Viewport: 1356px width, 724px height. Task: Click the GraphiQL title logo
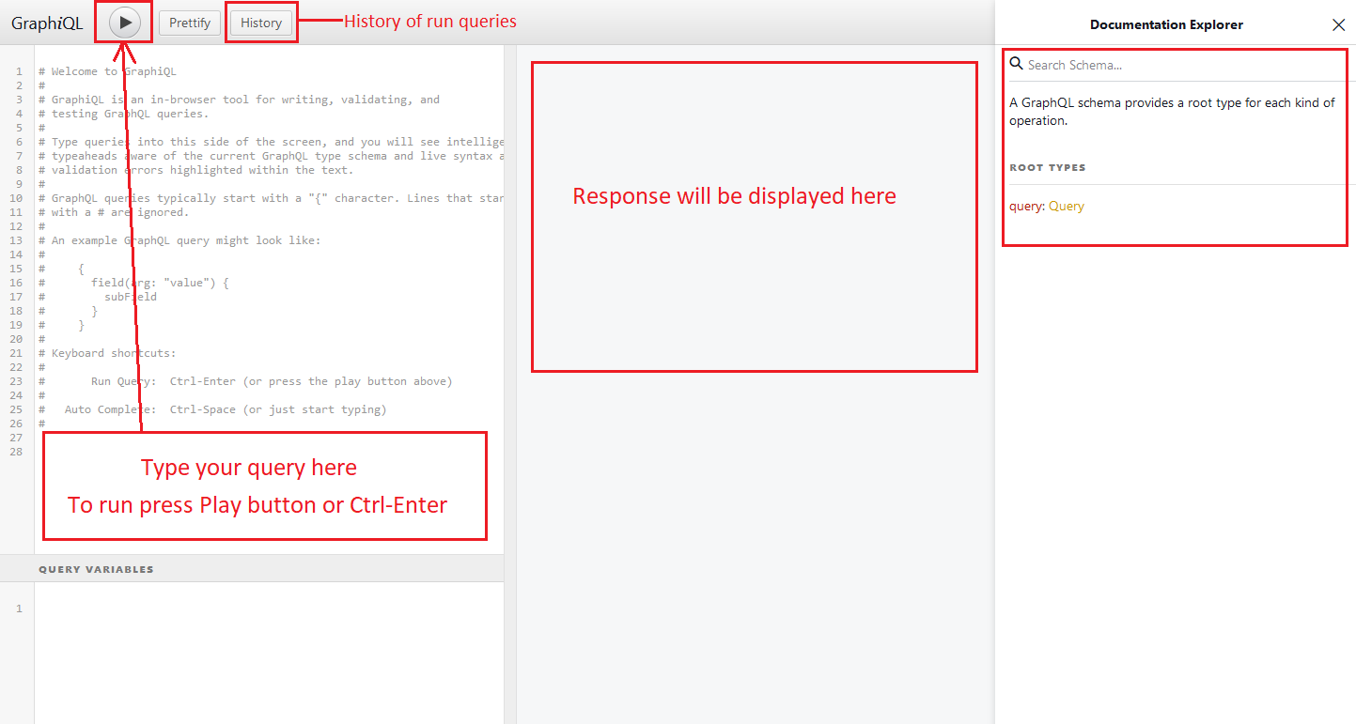[47, 23]
